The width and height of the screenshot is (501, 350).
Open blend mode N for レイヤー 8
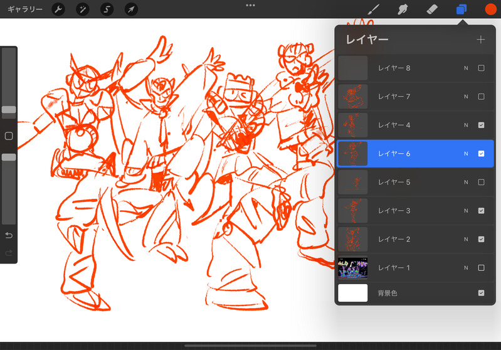click(466, 68)
